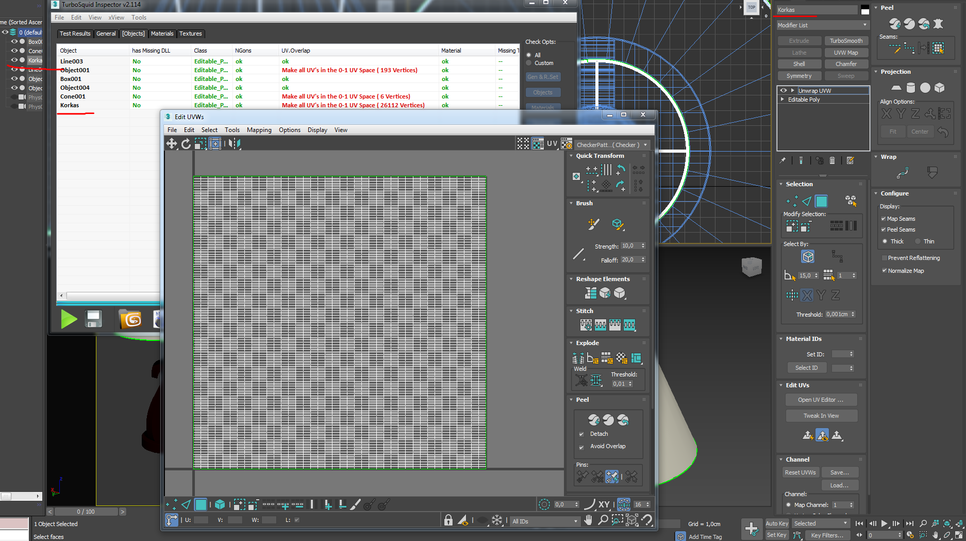Toggle the Avoid Overlap checkbox

point(581,447)
